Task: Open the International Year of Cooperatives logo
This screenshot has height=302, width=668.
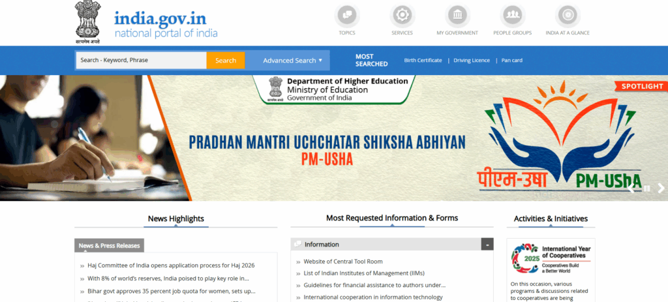Action: click(x=551, y=258)
